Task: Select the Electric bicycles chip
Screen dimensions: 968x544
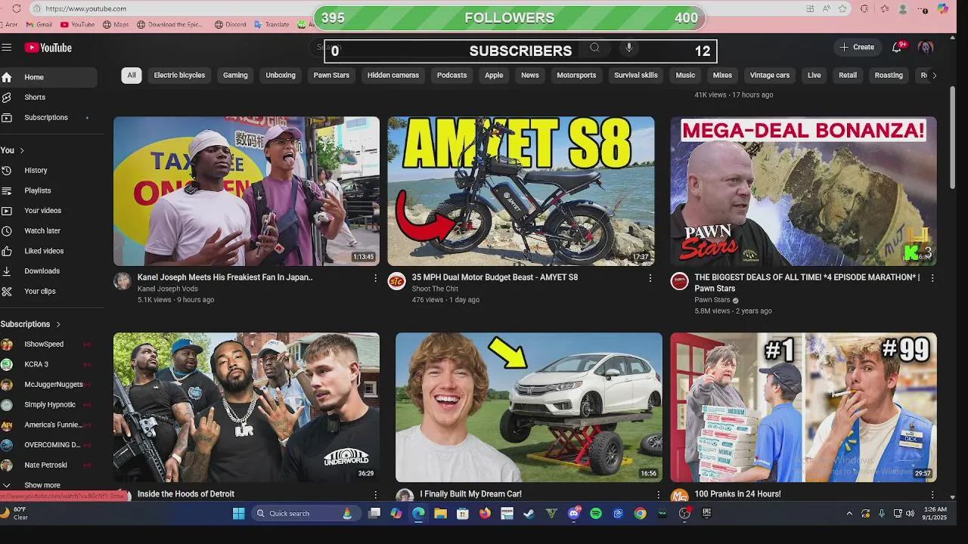Action: 179,76
